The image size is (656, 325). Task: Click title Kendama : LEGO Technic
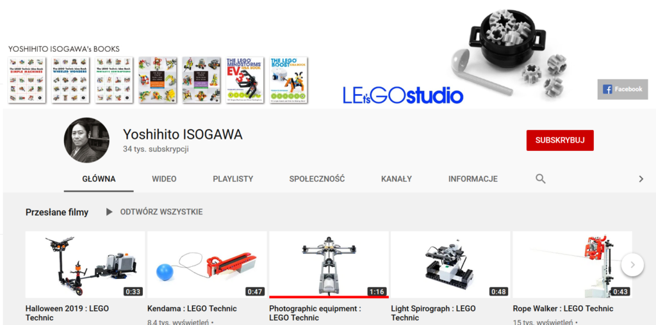point(192,309)
